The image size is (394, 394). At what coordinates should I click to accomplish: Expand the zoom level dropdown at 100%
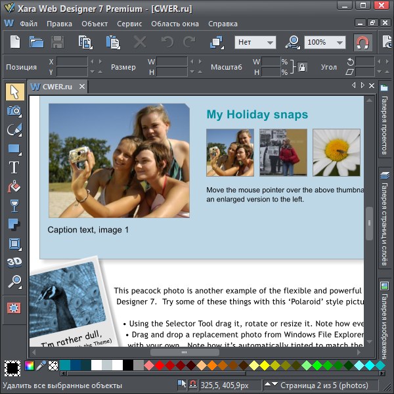tap(324, 43)
